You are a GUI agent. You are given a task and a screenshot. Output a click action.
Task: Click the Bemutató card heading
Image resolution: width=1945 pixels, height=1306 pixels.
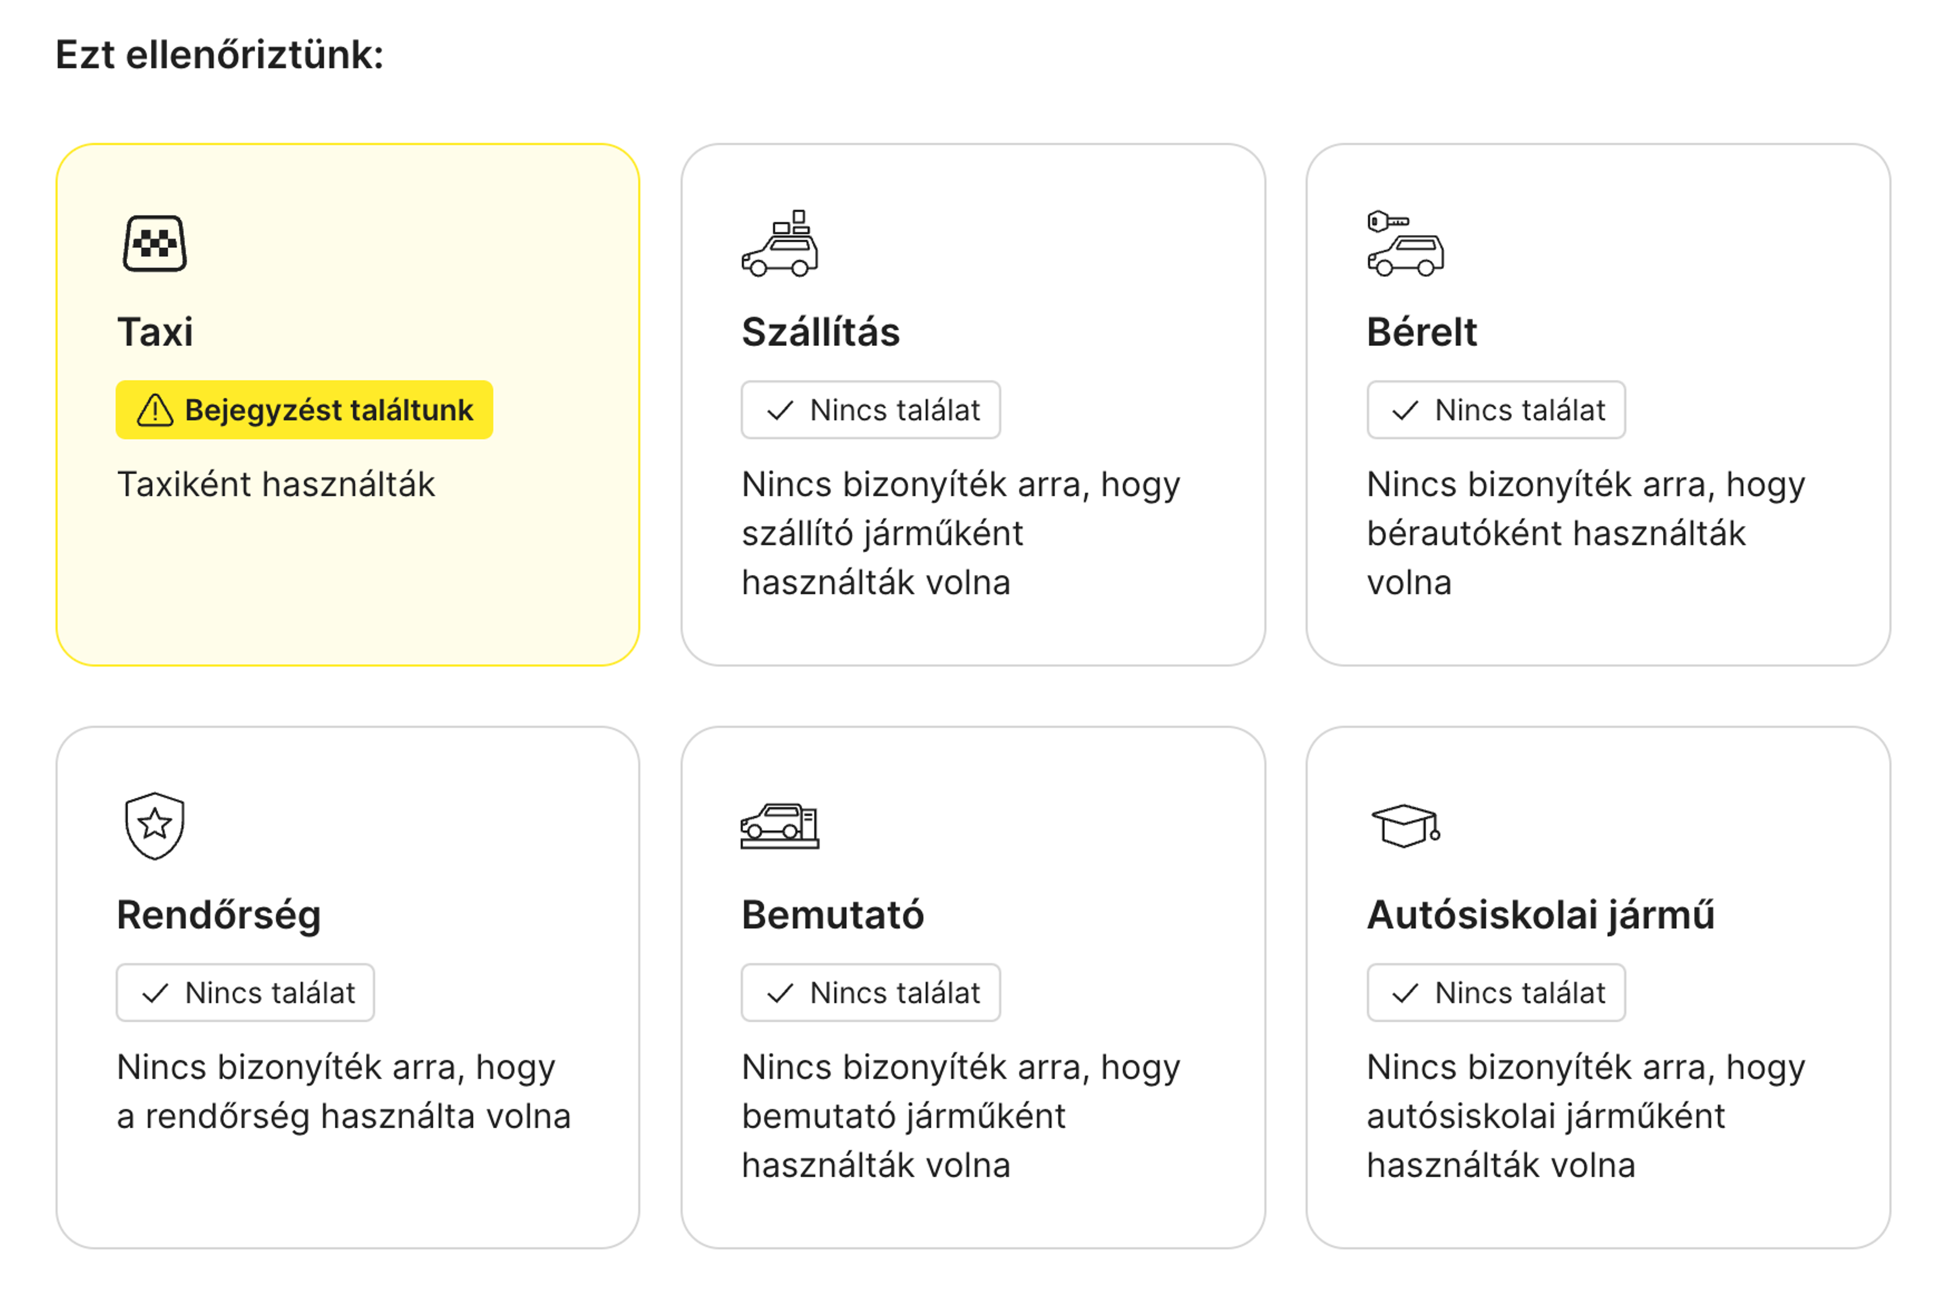[x=833, y=914]
